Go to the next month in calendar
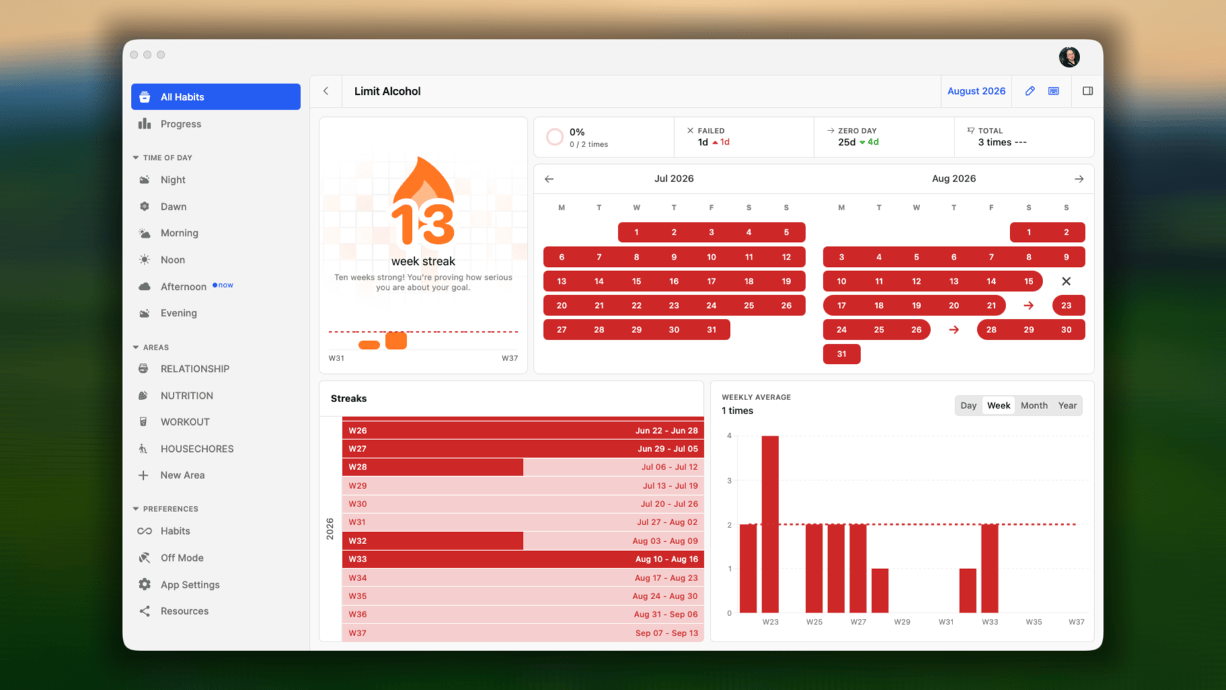The height and width of the screenshot is (690, 1226). click(1079, 179)
